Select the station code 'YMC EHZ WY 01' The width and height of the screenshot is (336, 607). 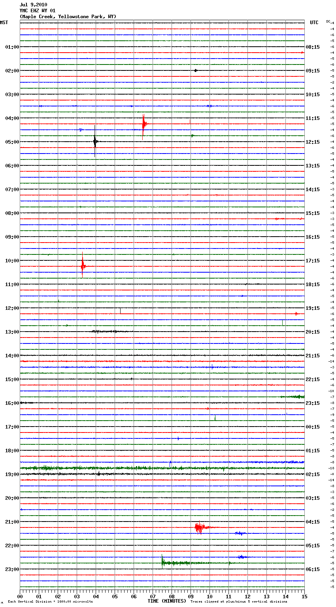coord(38,11)
